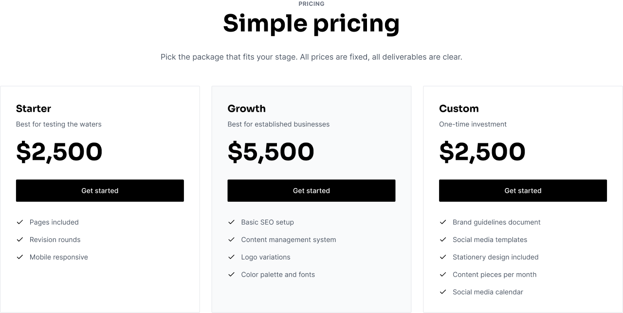The image size is (623, 313).
Task: Click the checkmark beside "Pages included"
Action: coord(20,222)
